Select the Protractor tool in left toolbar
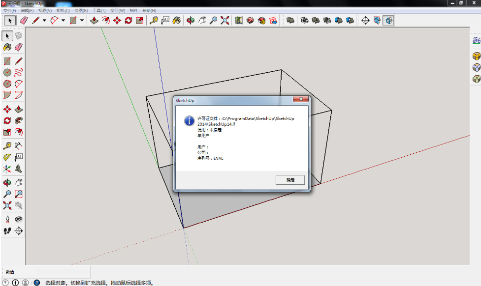481x286 pixels. [7, 157]
